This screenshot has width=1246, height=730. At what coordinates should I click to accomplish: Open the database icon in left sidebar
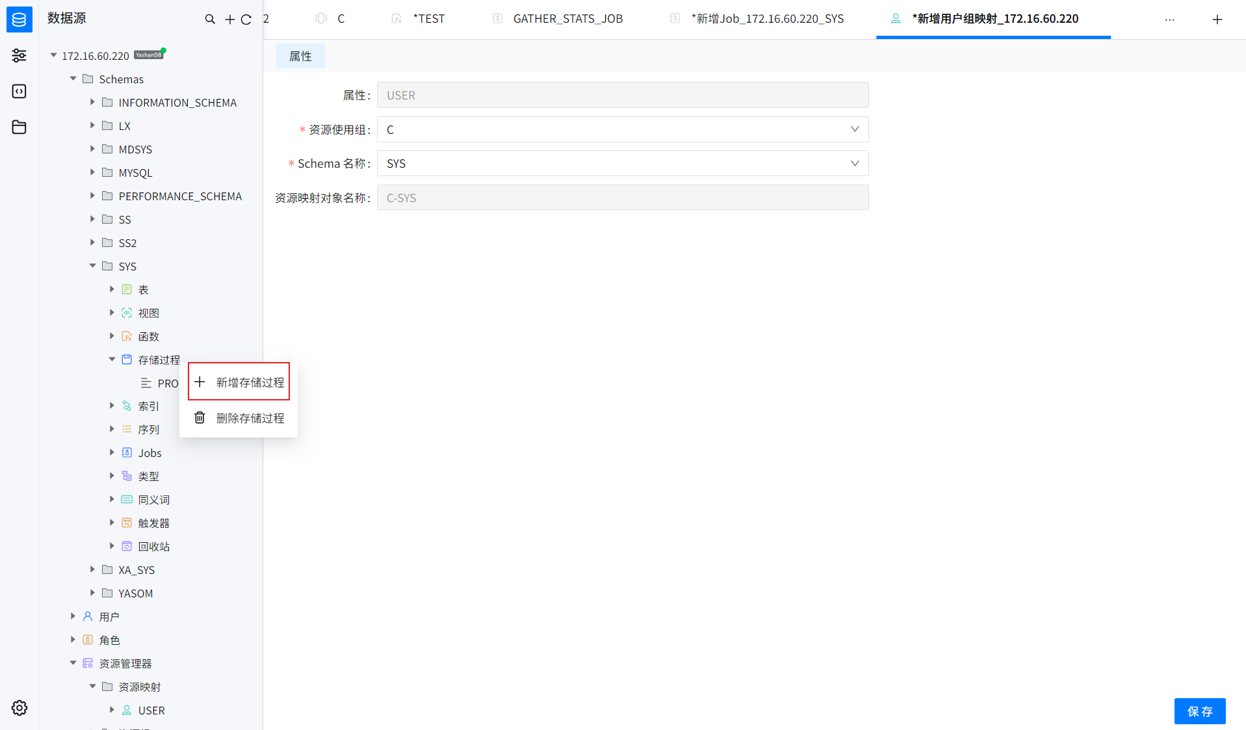tap(19, 20)
